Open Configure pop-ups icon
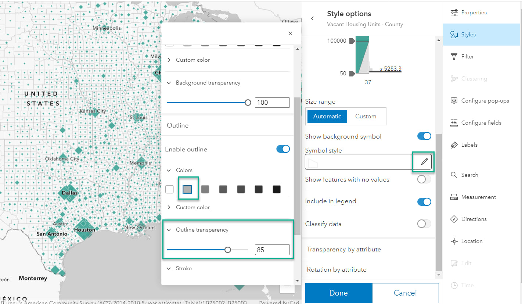This screenshot has height=304, width=522. [454, 101]
